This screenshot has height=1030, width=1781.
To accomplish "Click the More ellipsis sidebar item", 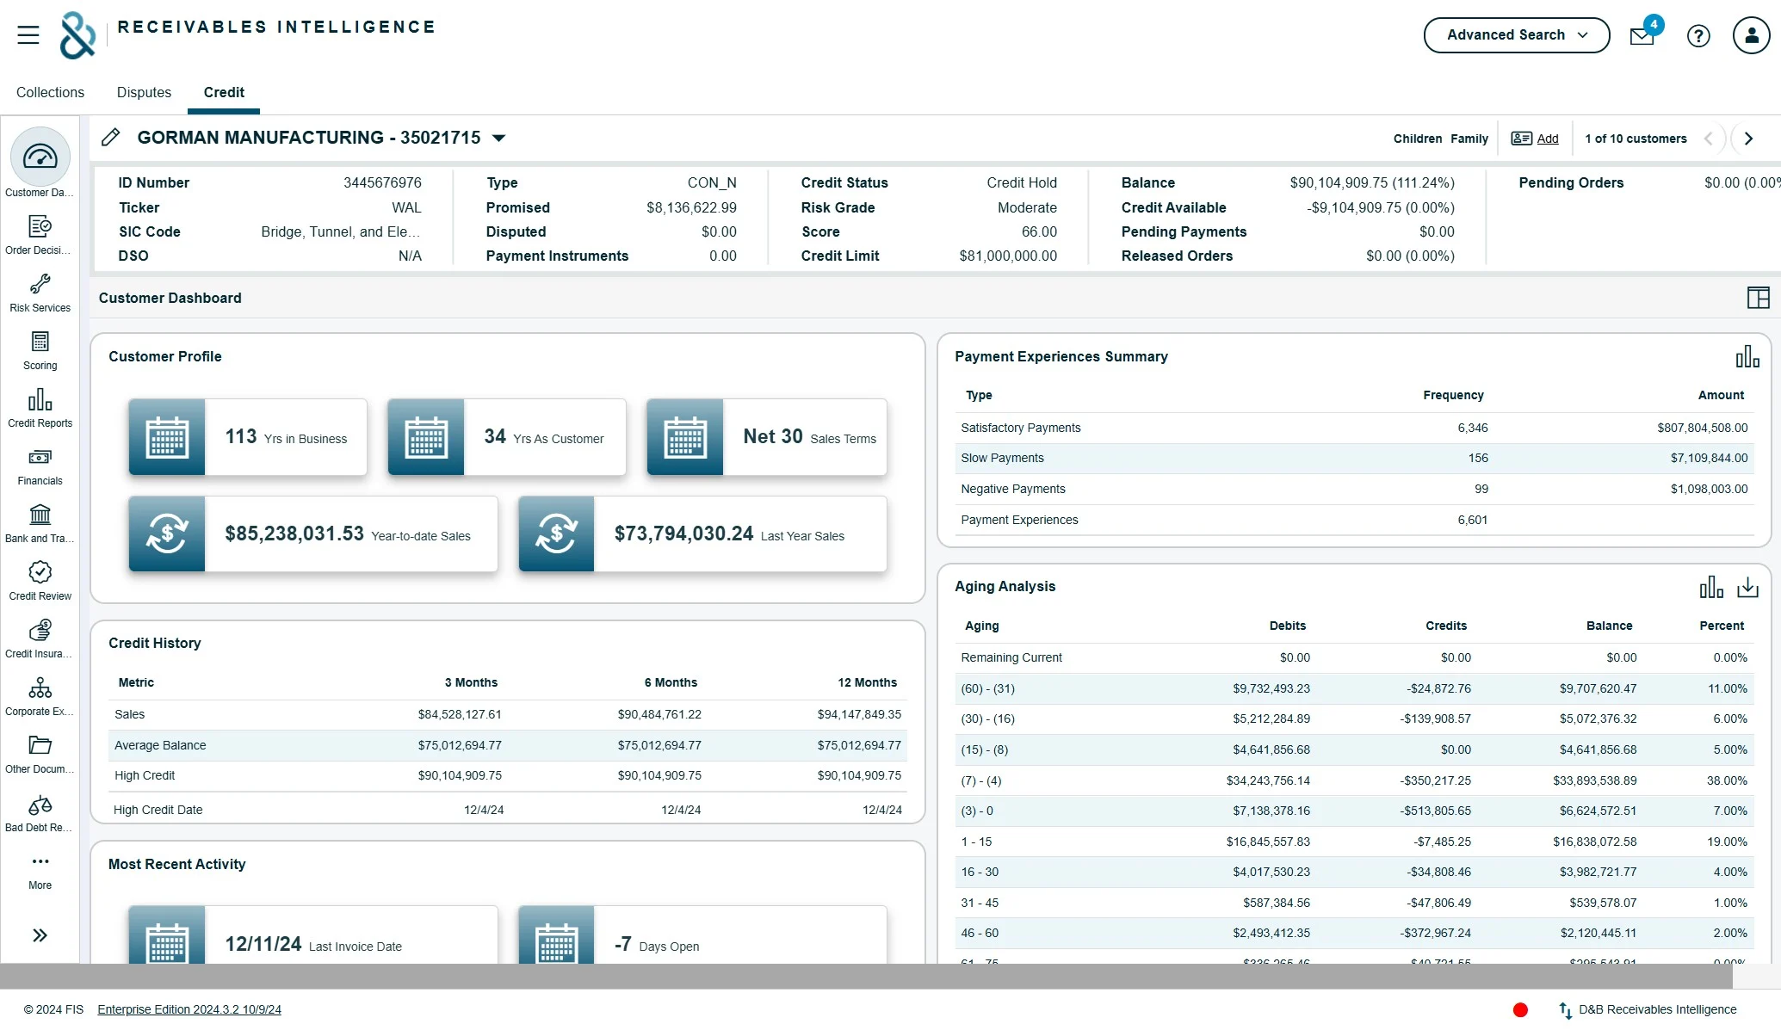I will 40,871.
